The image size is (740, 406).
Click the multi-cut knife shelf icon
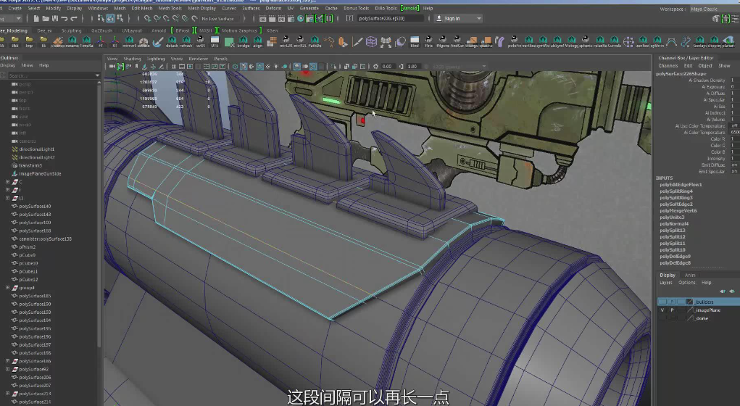(x=357, y=41)
